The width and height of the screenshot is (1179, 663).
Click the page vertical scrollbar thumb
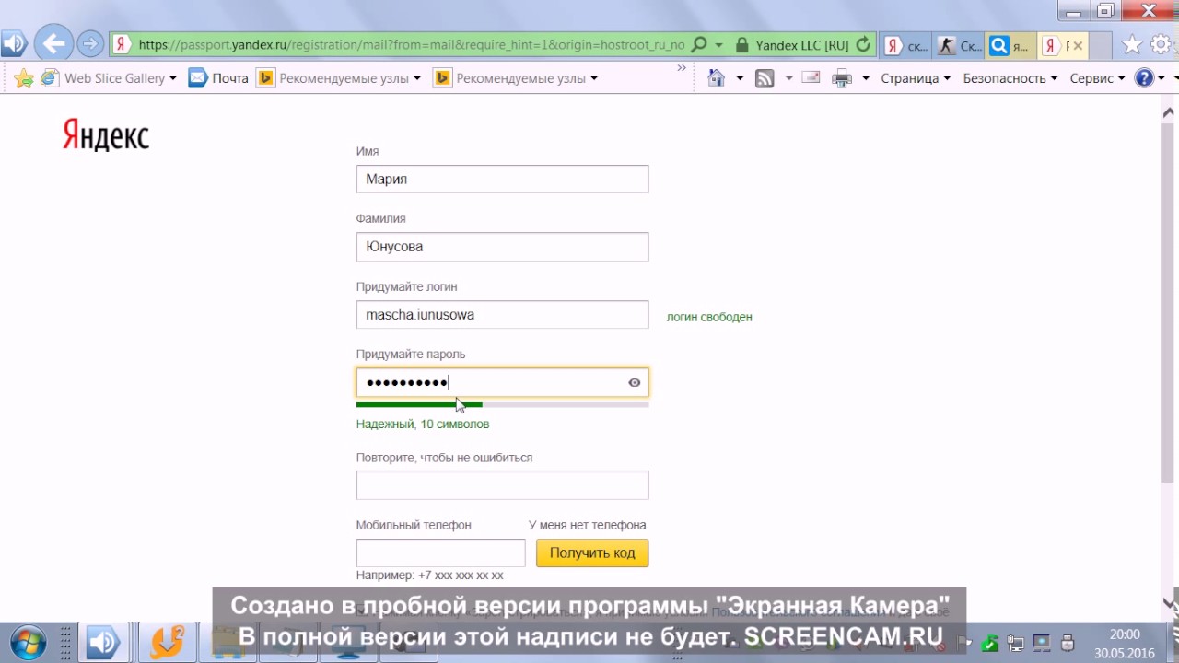tap(1169, 303)
